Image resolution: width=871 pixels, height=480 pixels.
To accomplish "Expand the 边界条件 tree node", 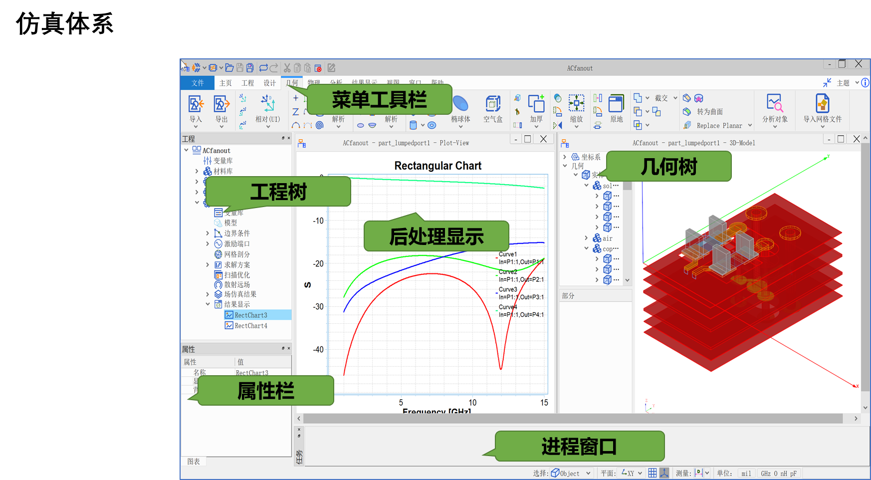I will click(x=208, y=233).
